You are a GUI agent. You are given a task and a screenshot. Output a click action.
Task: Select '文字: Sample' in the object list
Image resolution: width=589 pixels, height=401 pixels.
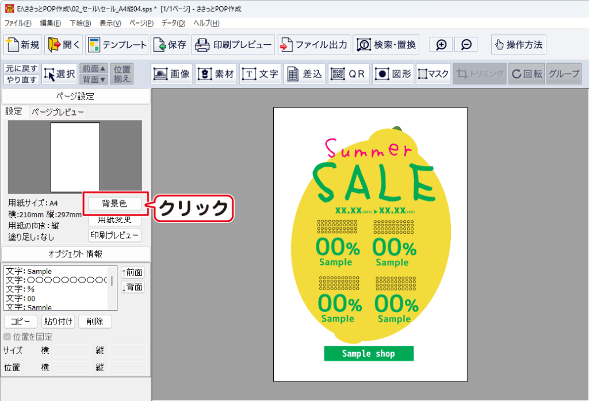pos(29,271)
